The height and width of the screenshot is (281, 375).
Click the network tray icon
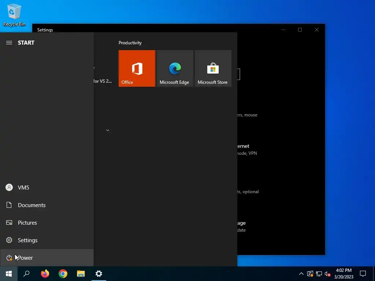pos(319,274)
